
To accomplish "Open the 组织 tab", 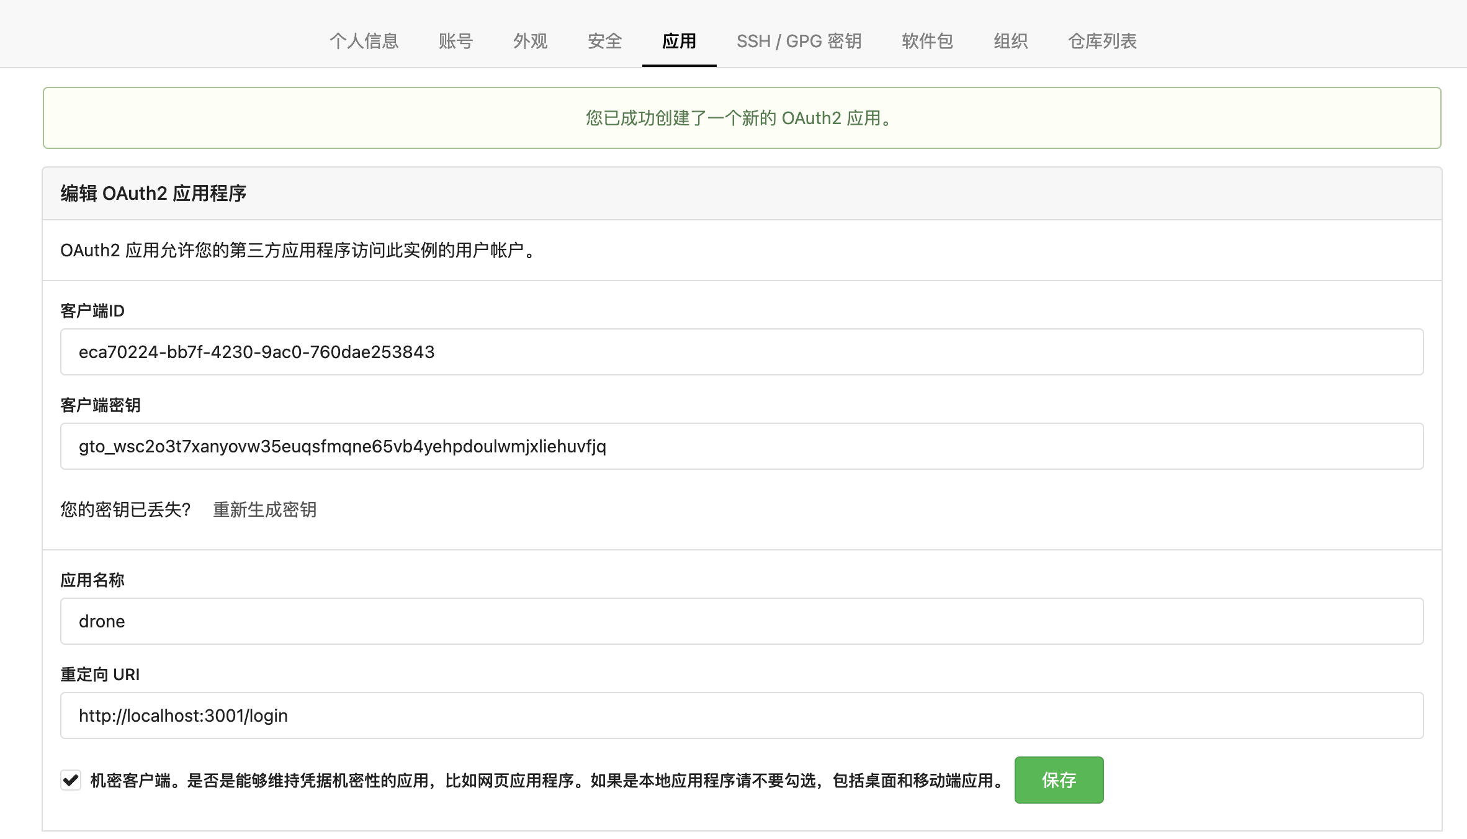I will point(1010,41).
